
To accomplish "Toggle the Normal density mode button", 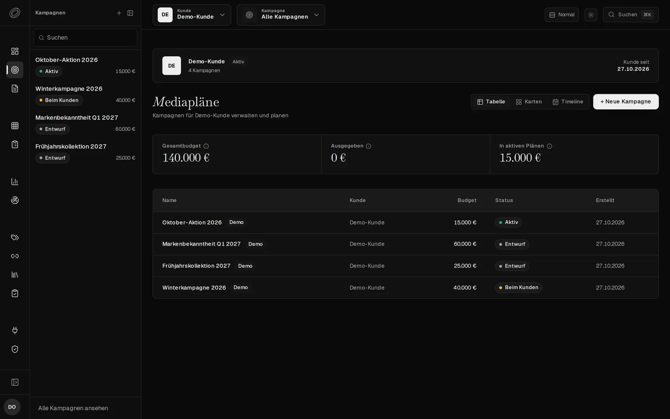I will coord(562,15).
